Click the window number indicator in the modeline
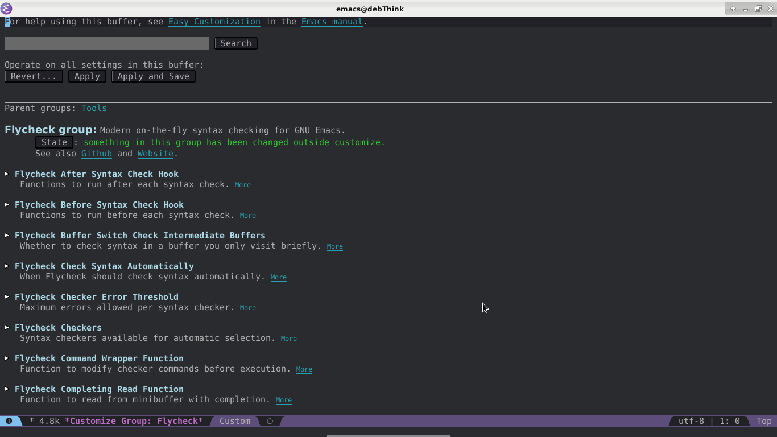 pos(9,421)
